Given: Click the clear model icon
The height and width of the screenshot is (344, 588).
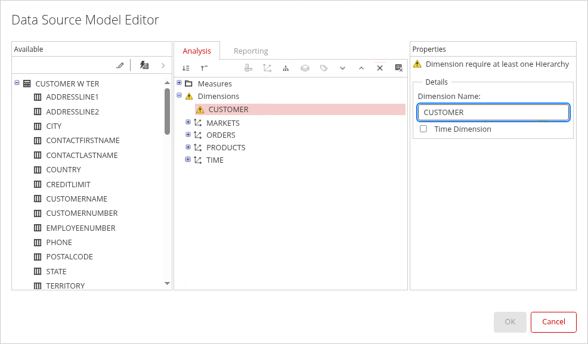Looking at the screenshot, I should point(398,69).
